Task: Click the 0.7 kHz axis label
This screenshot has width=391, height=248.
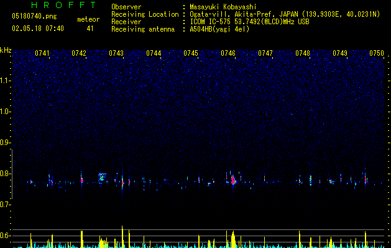Action: (5, 205)
